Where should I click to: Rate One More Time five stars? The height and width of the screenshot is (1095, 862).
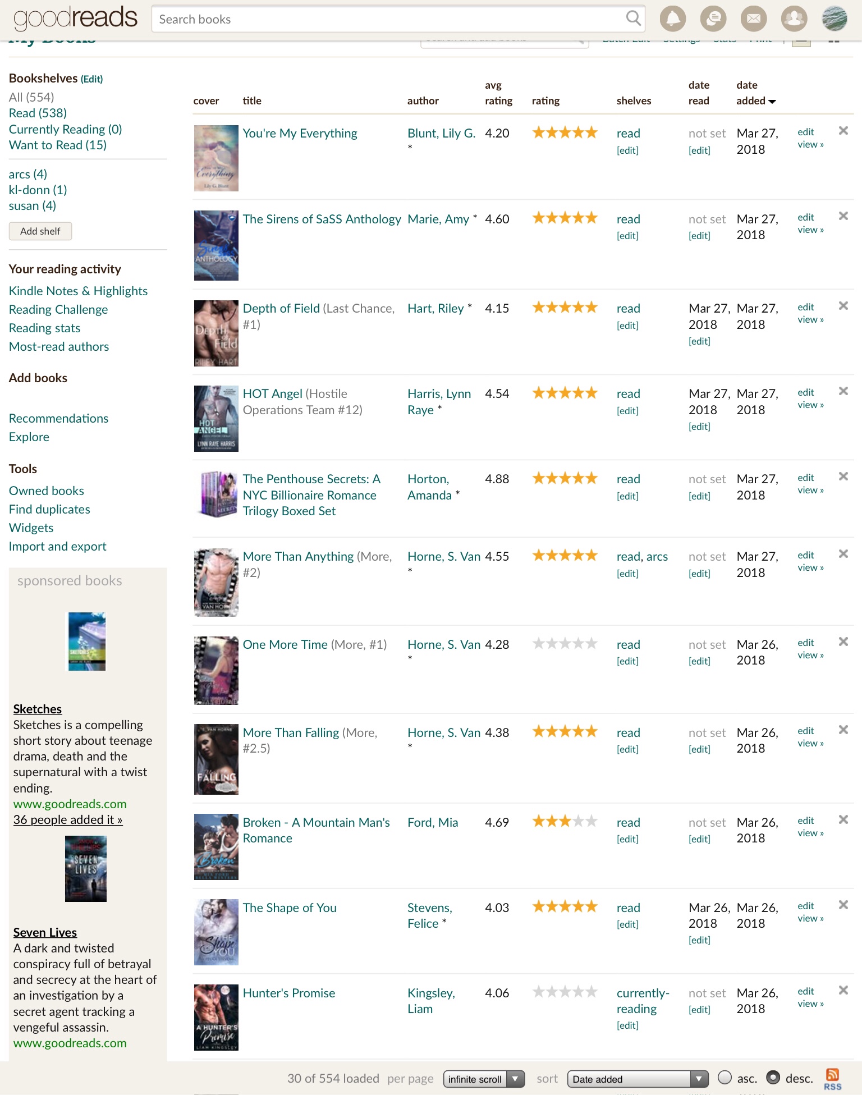pyautogui.click(x=591, y=644)
